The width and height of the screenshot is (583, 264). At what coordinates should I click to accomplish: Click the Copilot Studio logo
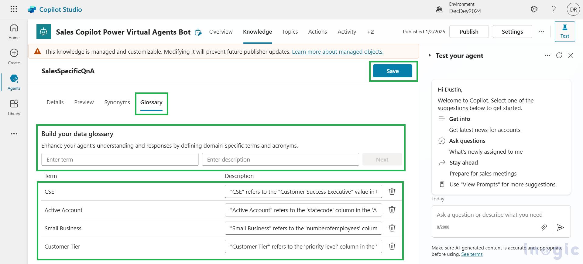pyautogui.click(x=55, y=9)
